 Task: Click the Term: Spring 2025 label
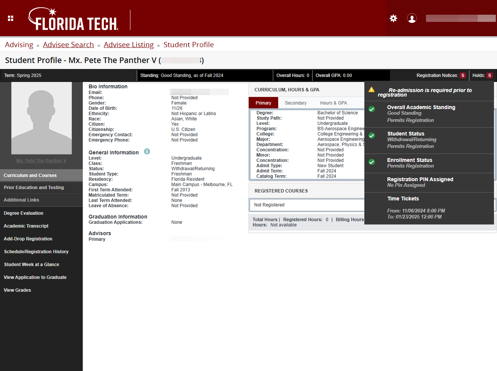click(x=23, y=75)
